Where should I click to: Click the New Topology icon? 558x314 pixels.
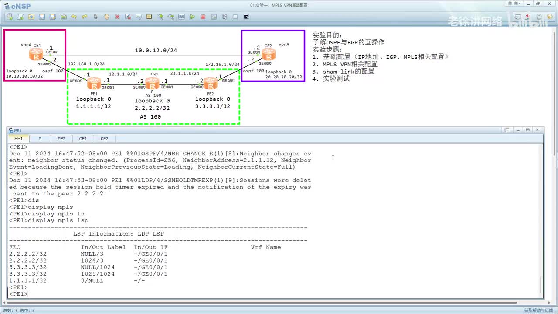pos(10,17)
